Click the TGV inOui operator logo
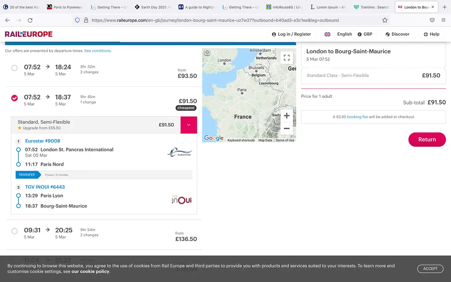The image size is (451, 282). (181, 199)
